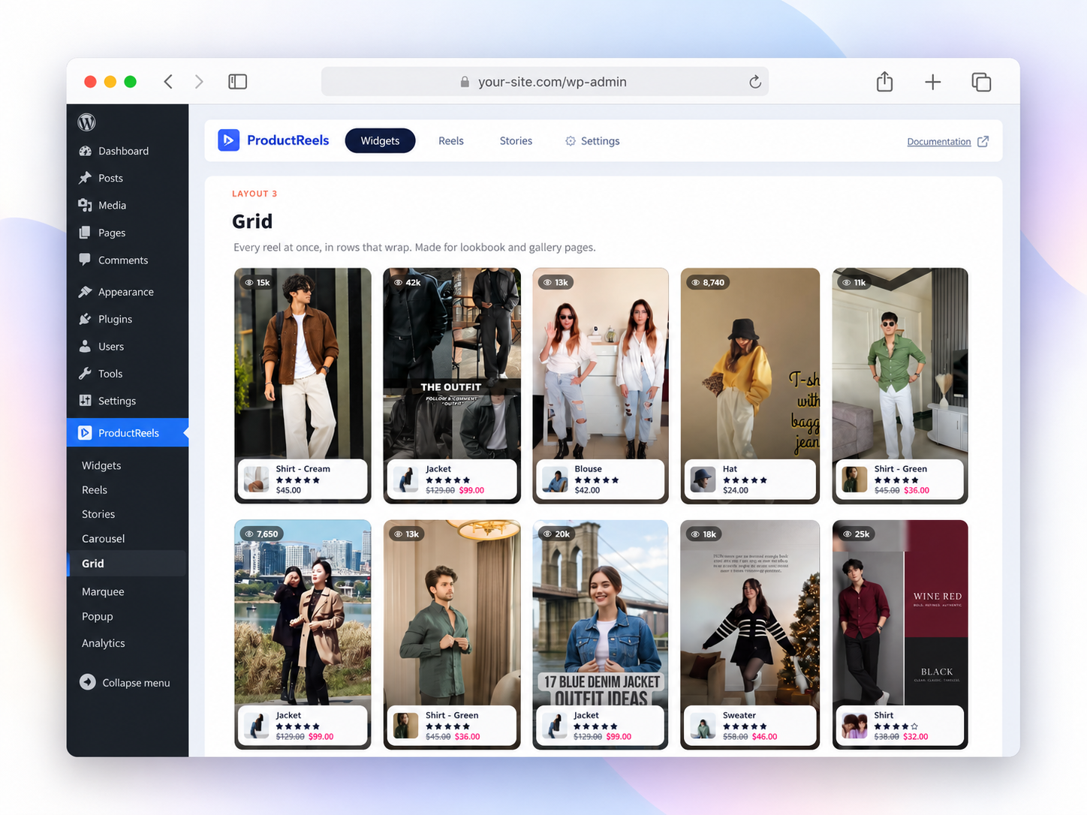The image size is (1087, 815).
Task: Show tab overview icon in browser
Action: coord(981,82)
